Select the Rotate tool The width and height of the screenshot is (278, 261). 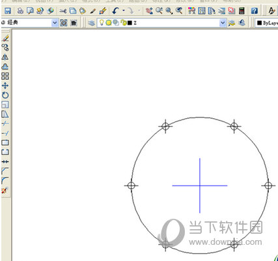click(5, 95)
